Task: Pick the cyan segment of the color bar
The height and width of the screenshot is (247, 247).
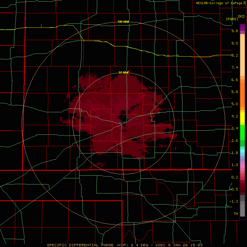Action: [x=242, y=151]
